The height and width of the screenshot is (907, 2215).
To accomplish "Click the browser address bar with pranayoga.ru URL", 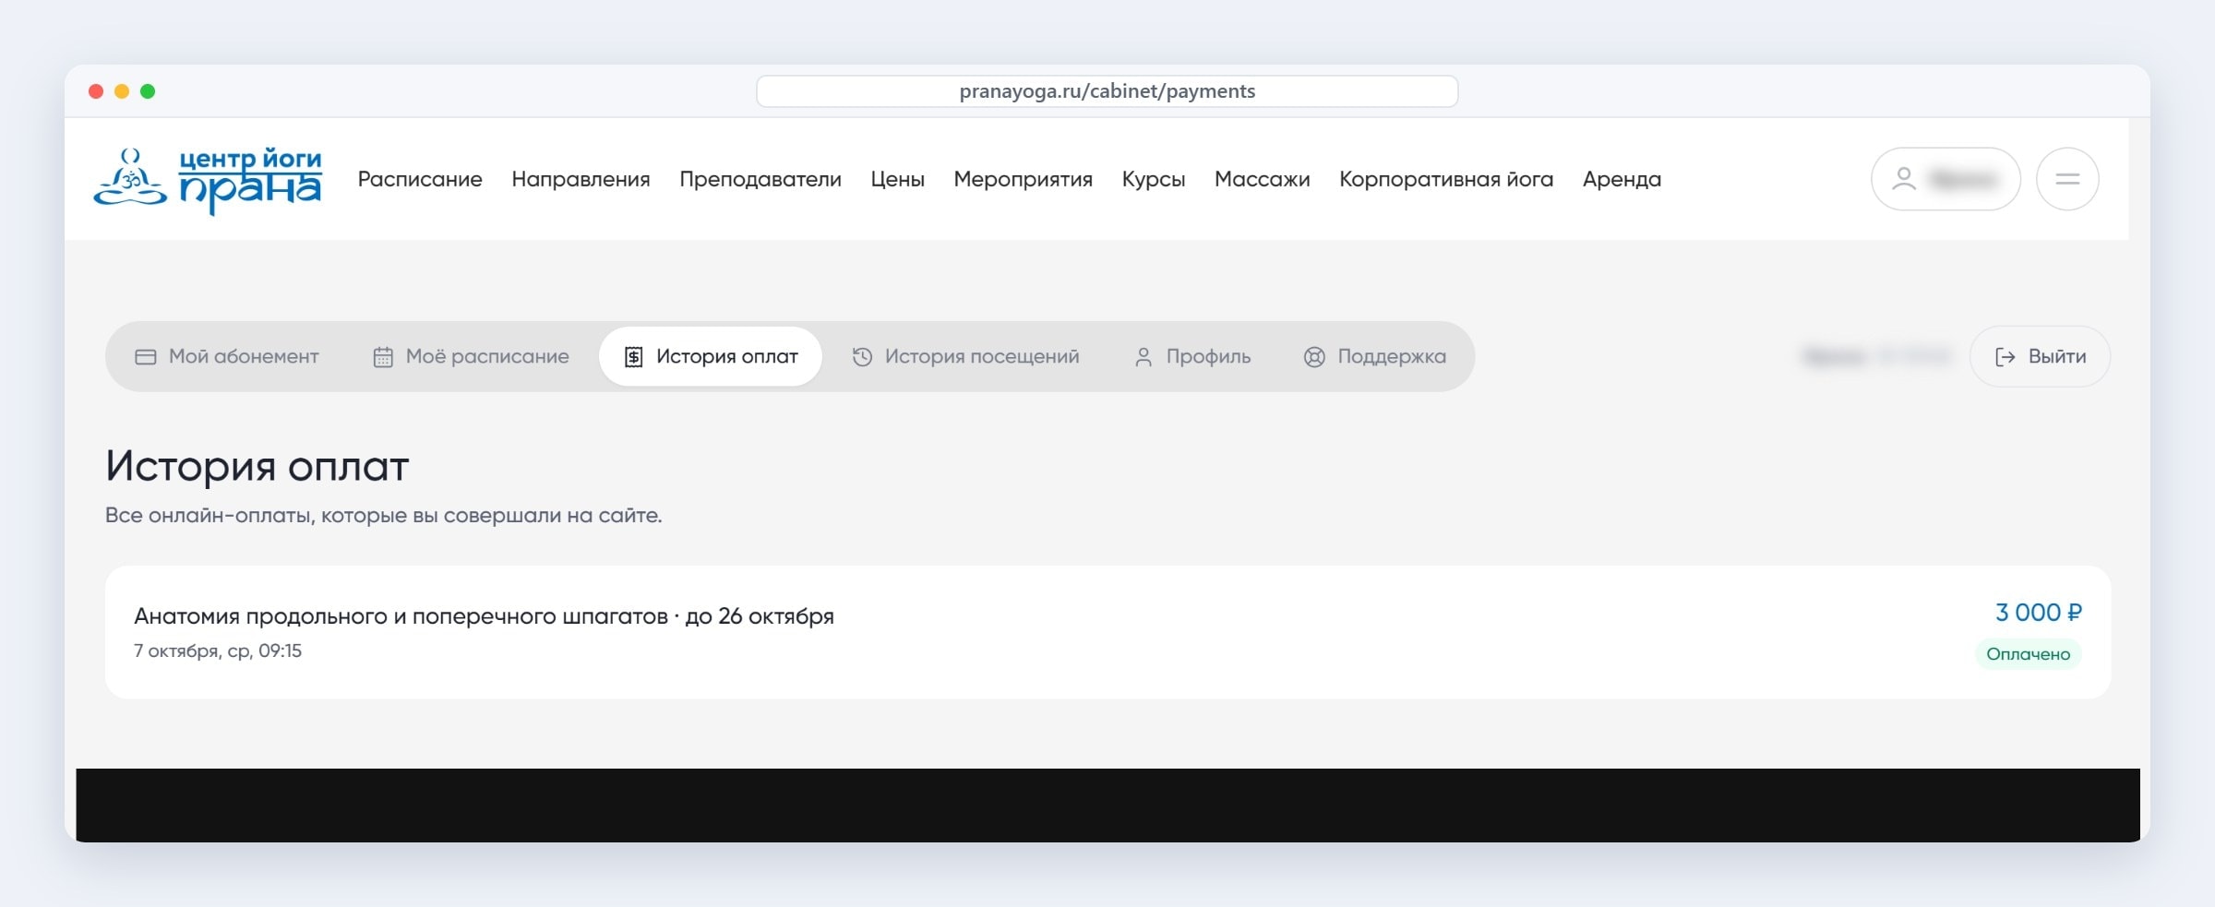I will [1107, 91].
